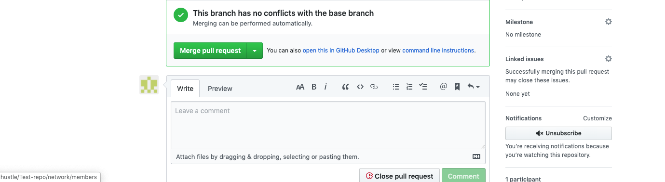
Task: Click Merge pull request button
Action: 210,51
